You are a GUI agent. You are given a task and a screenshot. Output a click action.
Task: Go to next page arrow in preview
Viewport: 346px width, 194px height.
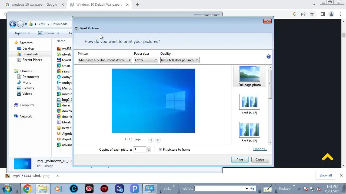(x=158, y=140)
